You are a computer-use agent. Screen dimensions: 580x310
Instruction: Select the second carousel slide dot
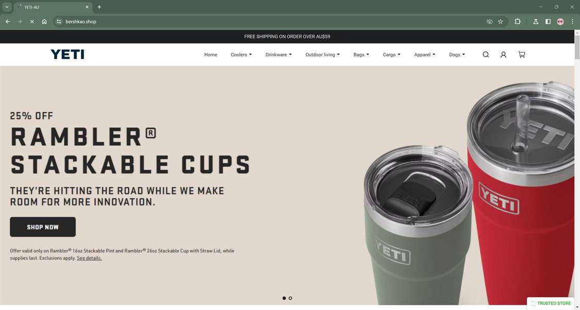pos(291,298)
